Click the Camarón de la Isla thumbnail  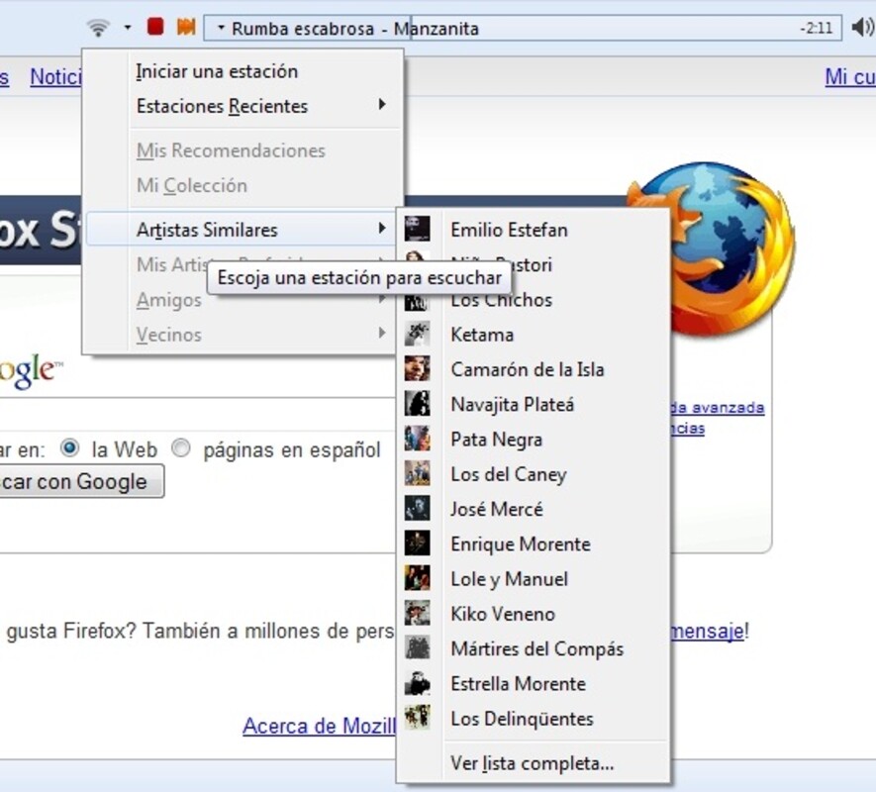tap(418, 368)
